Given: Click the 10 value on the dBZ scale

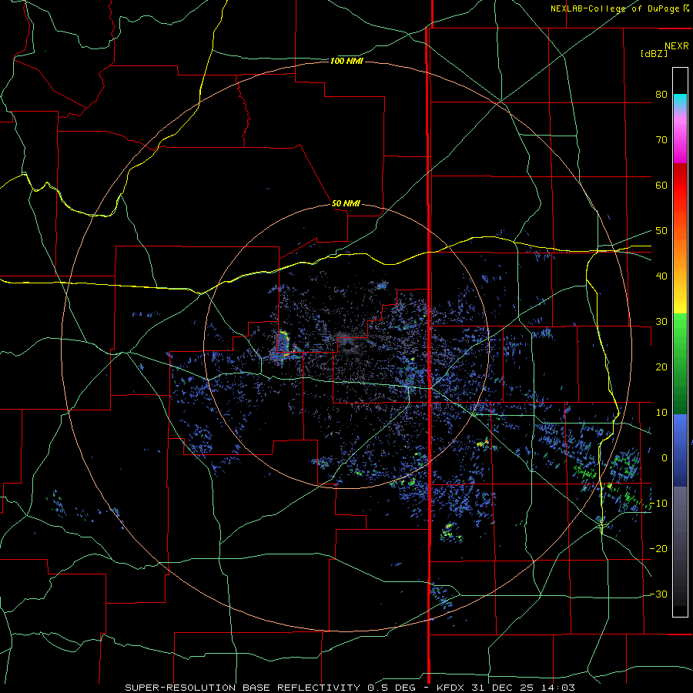Looking at the screenshot, I should tap(661, 413).
